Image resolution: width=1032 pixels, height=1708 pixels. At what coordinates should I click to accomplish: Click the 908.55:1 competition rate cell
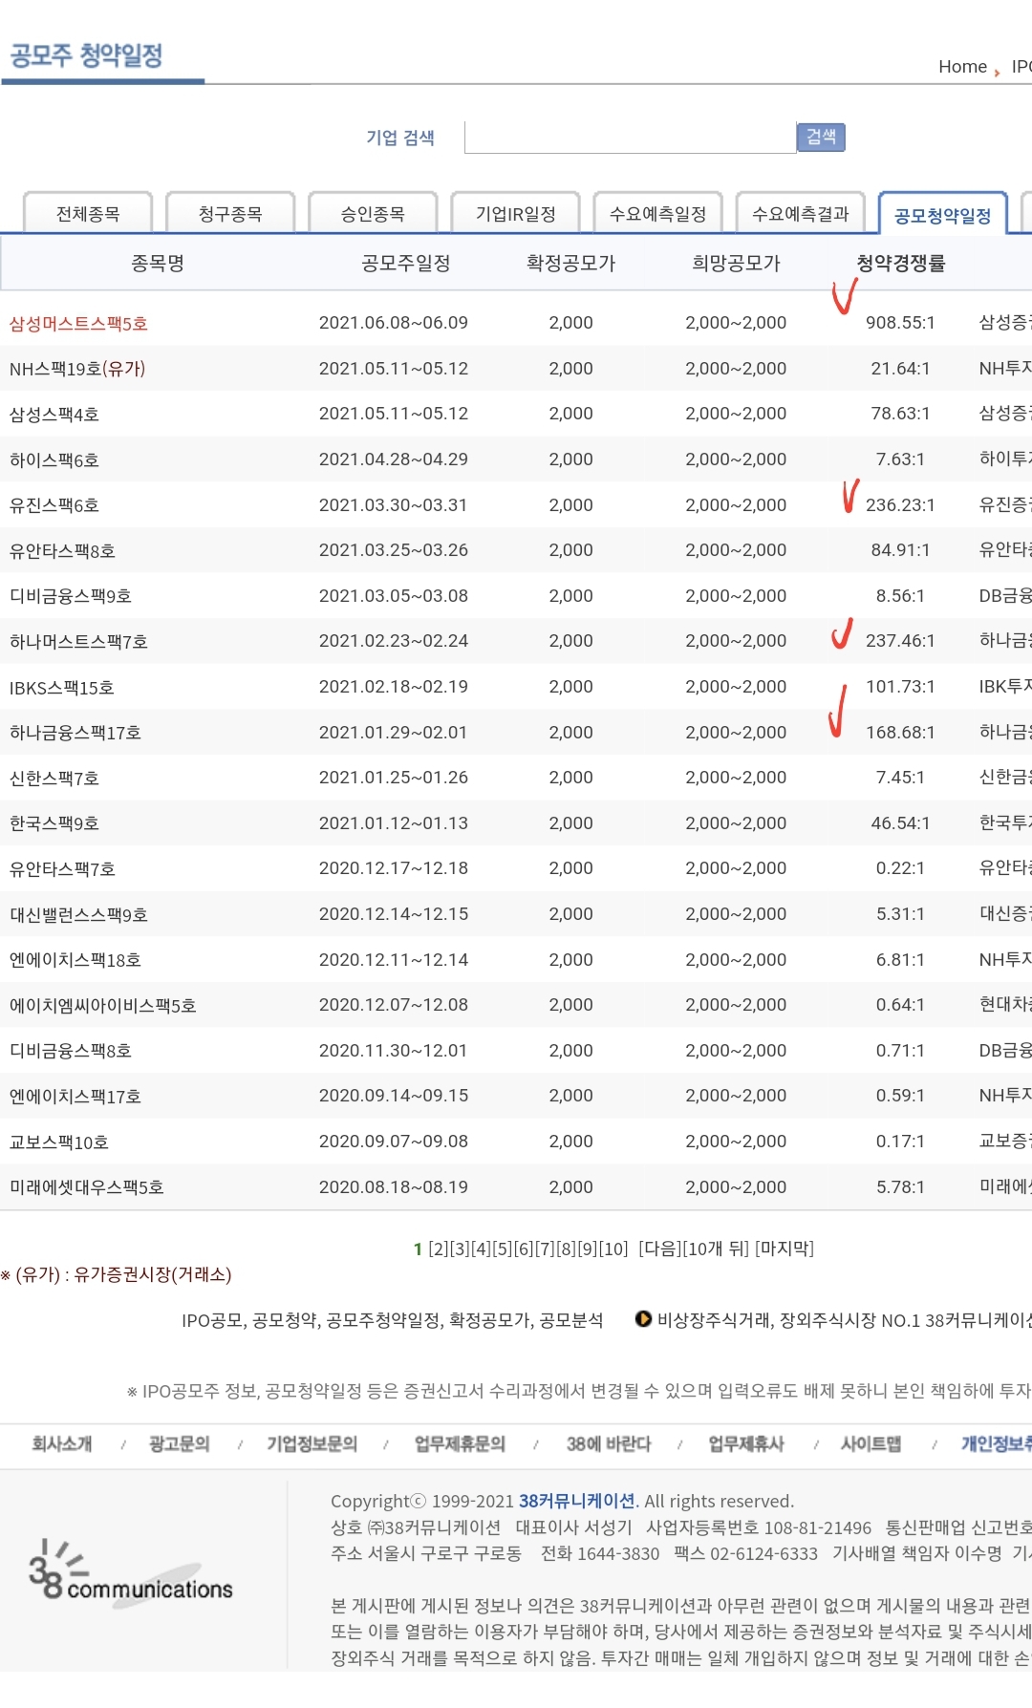pos(900,323)
